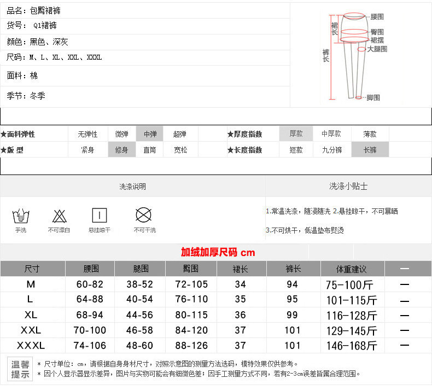The height and width of the screenshot is (390, 432).
Task: Select the 长裤 length option
Action: (370, 150)
